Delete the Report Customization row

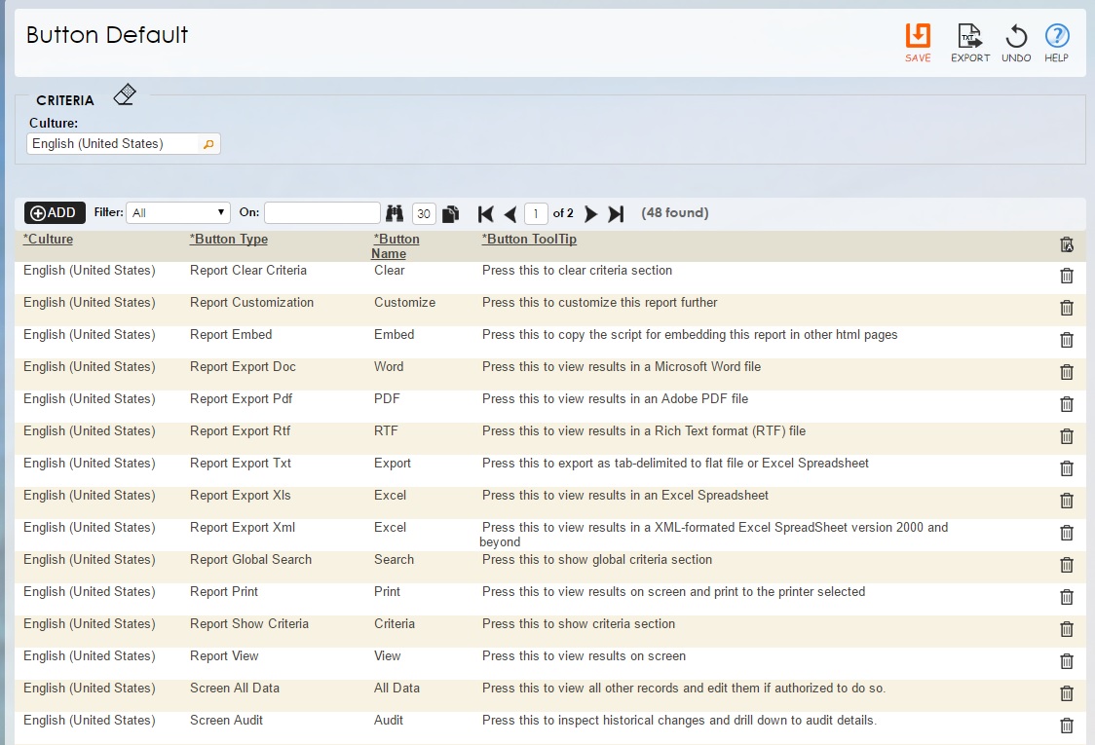click(1067, 308)
